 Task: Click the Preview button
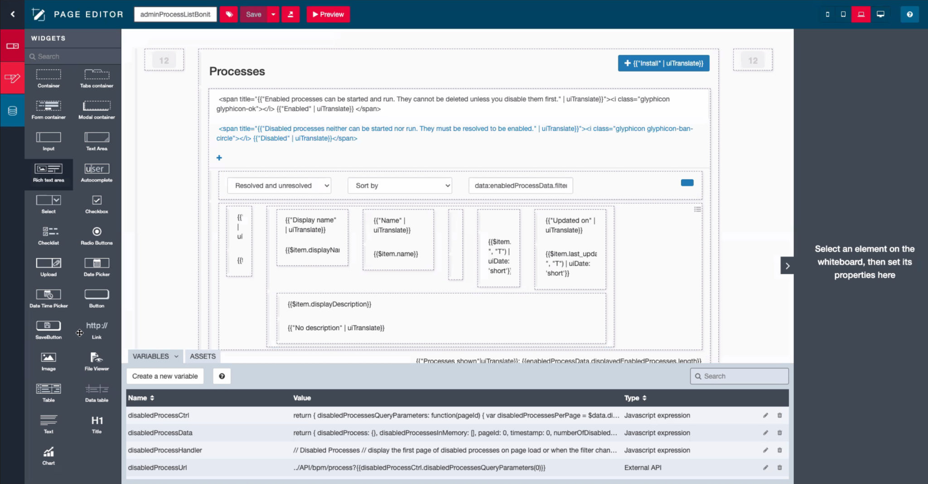coord(328,14)
